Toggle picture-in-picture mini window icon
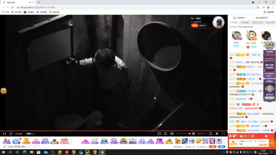The width and height of the screenshot is (276, 155). [210, 134]
